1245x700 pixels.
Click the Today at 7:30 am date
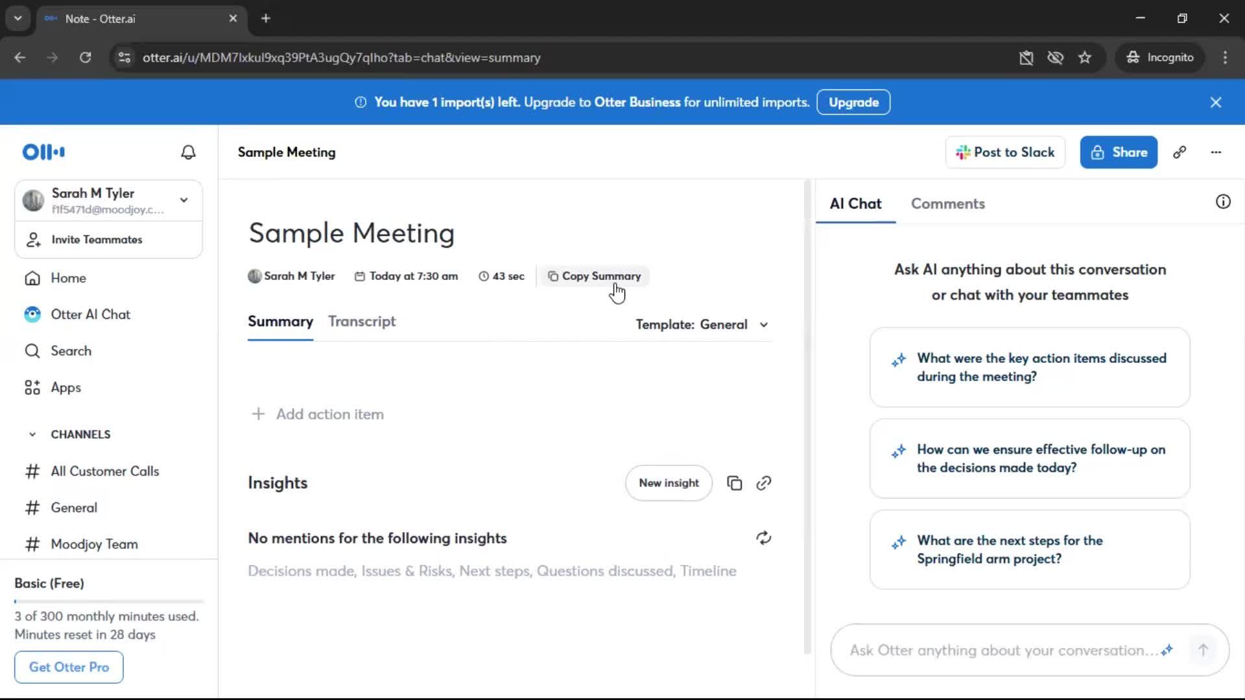(407, 277)
